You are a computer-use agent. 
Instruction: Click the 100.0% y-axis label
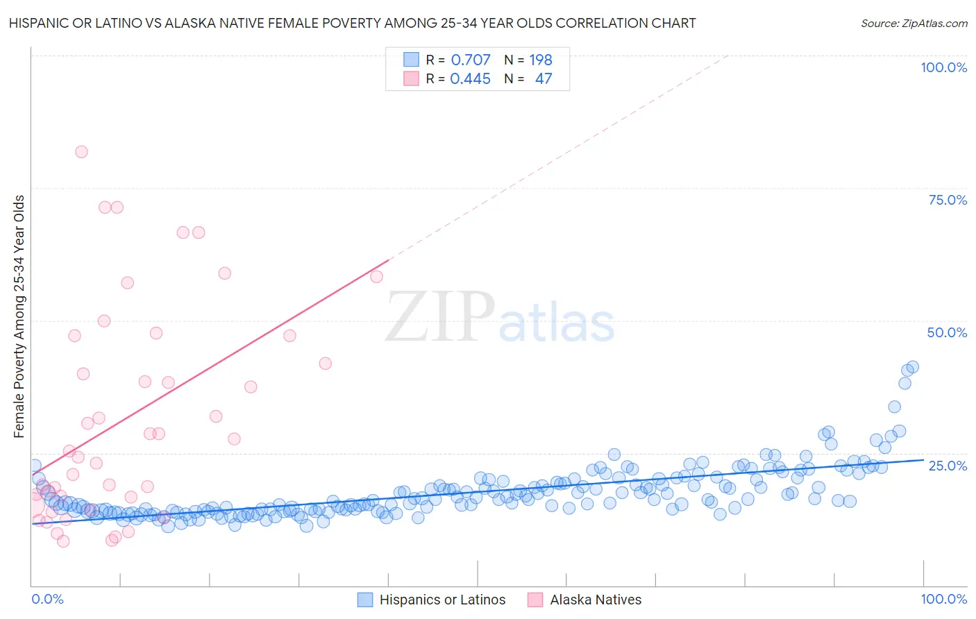click(x=943, y=67)
